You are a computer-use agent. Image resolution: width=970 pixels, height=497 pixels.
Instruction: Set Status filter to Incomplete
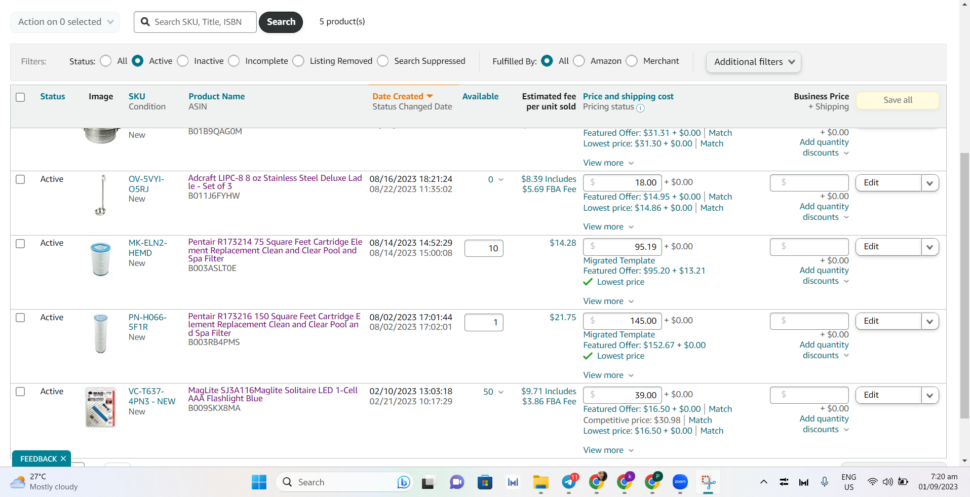tap(234, 61)
